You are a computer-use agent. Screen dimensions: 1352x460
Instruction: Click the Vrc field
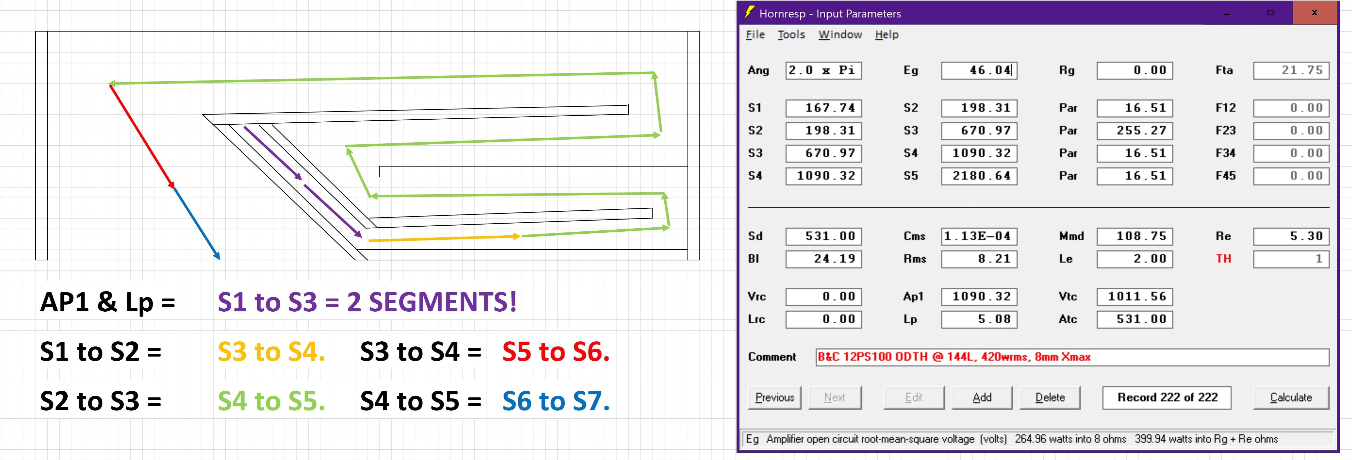(x=823, y=297)
